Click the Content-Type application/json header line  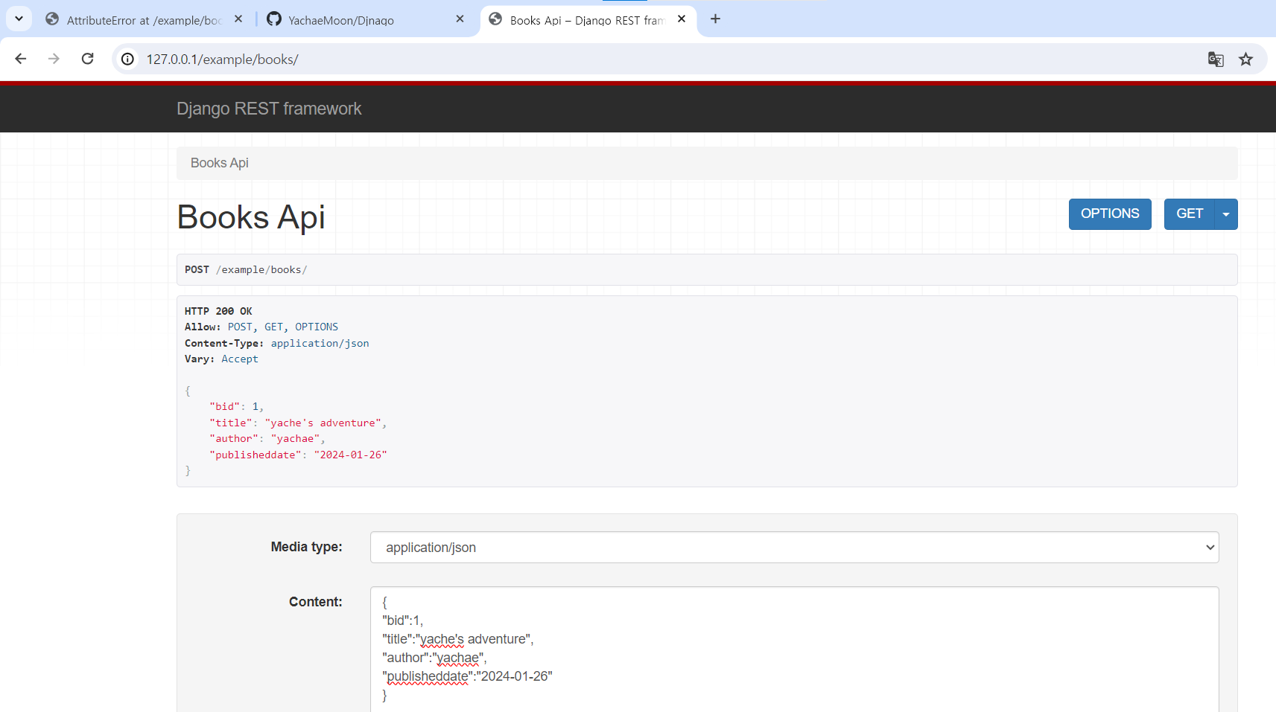[x=277, y=343]
